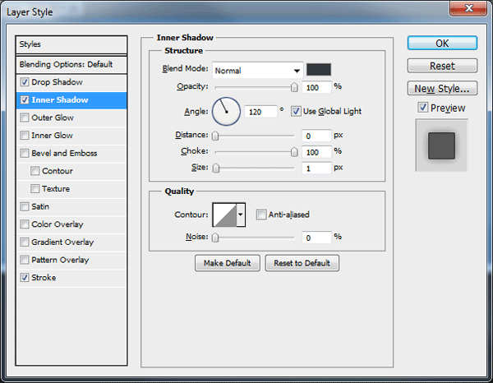Open the Contour picker dropdown arrow
Screen dimensions: 493x383
pos(241,215)
